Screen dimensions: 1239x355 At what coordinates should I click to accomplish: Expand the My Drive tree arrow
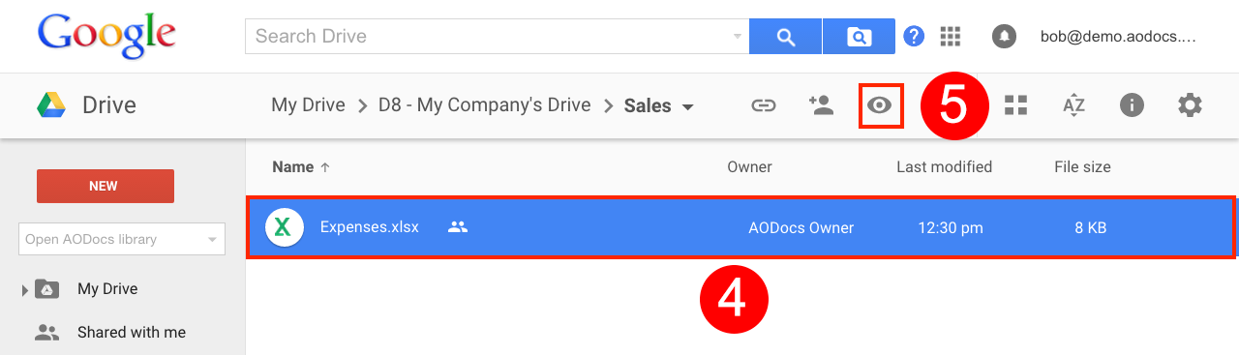[25, 289]
